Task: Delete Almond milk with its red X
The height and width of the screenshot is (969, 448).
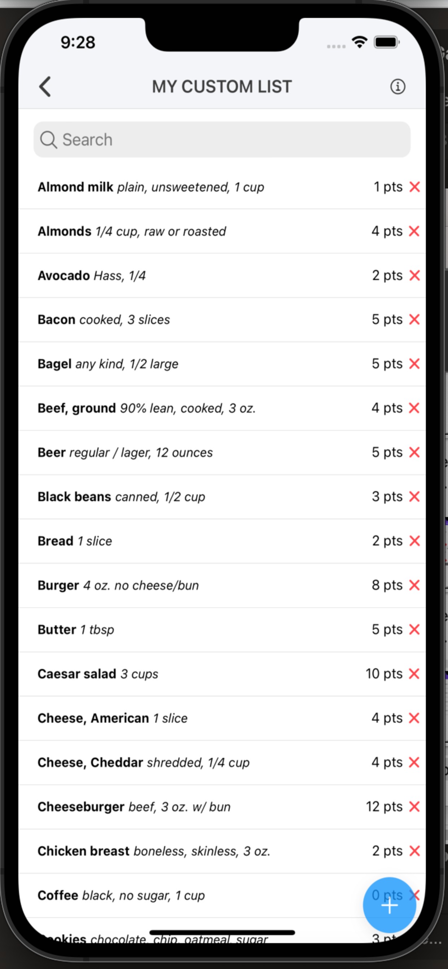Action: (414, 187)
